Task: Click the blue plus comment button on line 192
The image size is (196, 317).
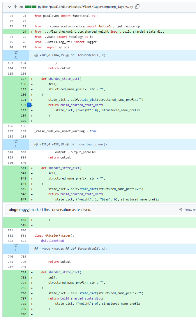Action: (29, 105)
